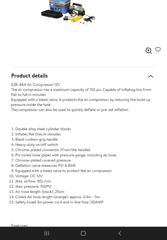167x240 pixels.
Task: Tap list item Heavy-duty on/off switch
Action: coord(36,145)
